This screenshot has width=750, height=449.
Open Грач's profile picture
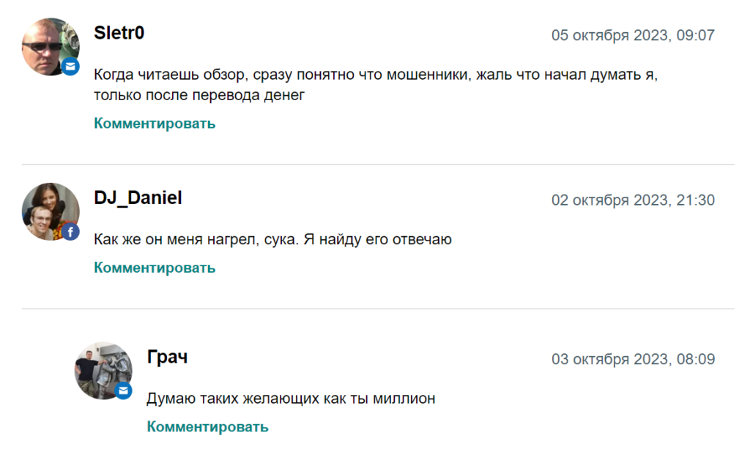[x=103, y=371]
